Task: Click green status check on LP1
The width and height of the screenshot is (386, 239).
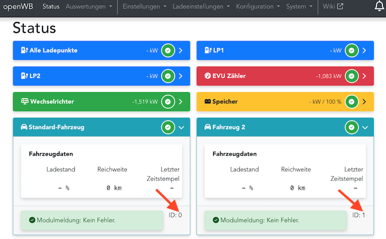Action: [352, 51]
